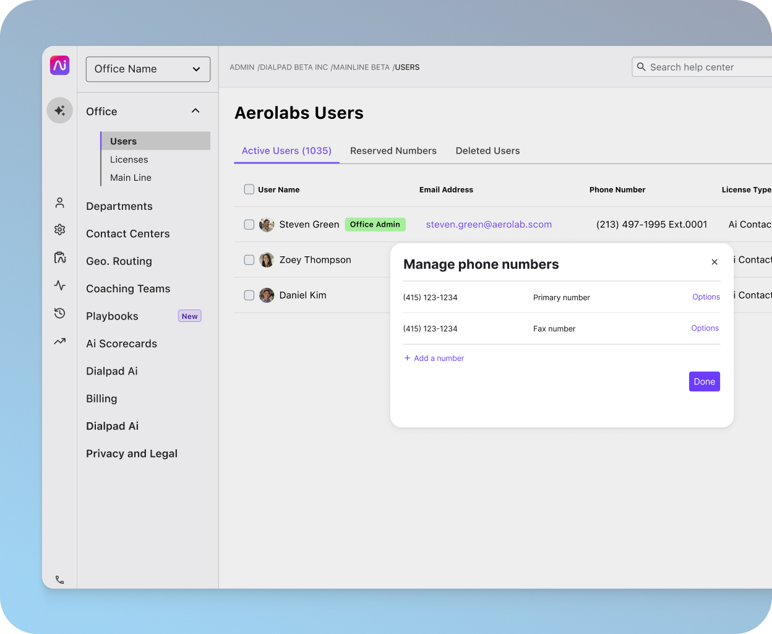Click the Done button
The image size is (772, 634).
click(705, 381)
